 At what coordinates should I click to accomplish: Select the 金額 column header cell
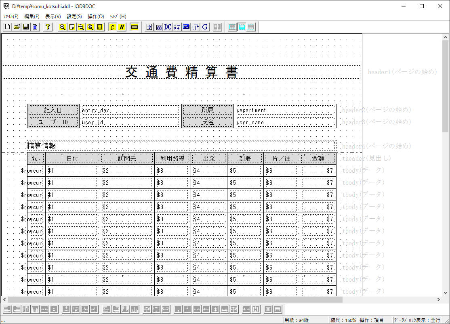(x=318, y=159)
